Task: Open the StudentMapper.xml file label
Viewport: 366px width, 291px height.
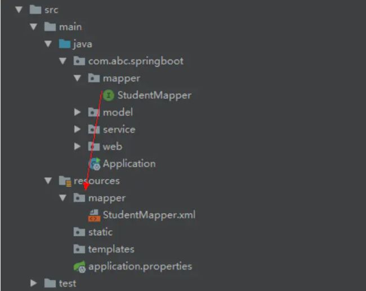Action: pyautogui.click(x=149, y=215)
